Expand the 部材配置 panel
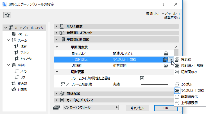This screenshot has height=114, width=206. pos(56,94)
